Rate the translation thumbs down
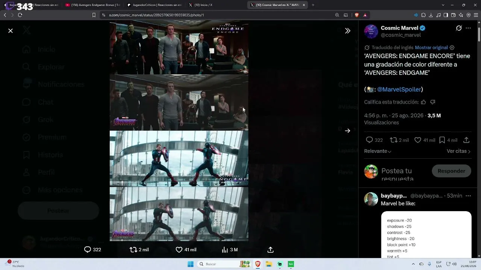Screen dimensions: 481x270 pyautogui.click(x=433, y=102)
